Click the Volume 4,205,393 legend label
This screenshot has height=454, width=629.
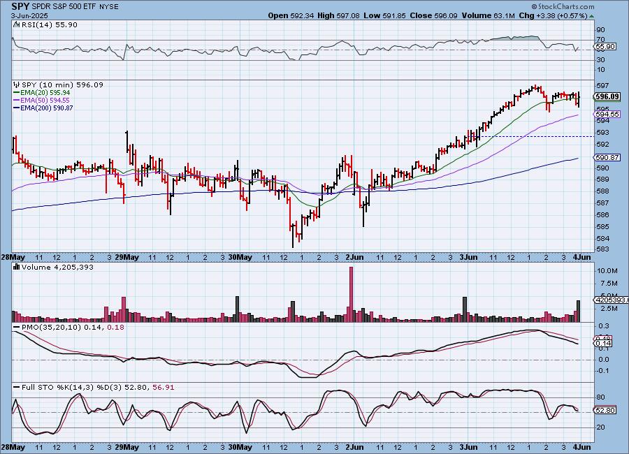pos(57,267)
